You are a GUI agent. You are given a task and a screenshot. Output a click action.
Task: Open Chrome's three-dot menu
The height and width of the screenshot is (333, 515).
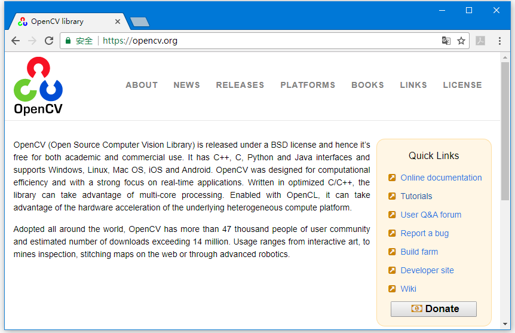click(499, 41)
